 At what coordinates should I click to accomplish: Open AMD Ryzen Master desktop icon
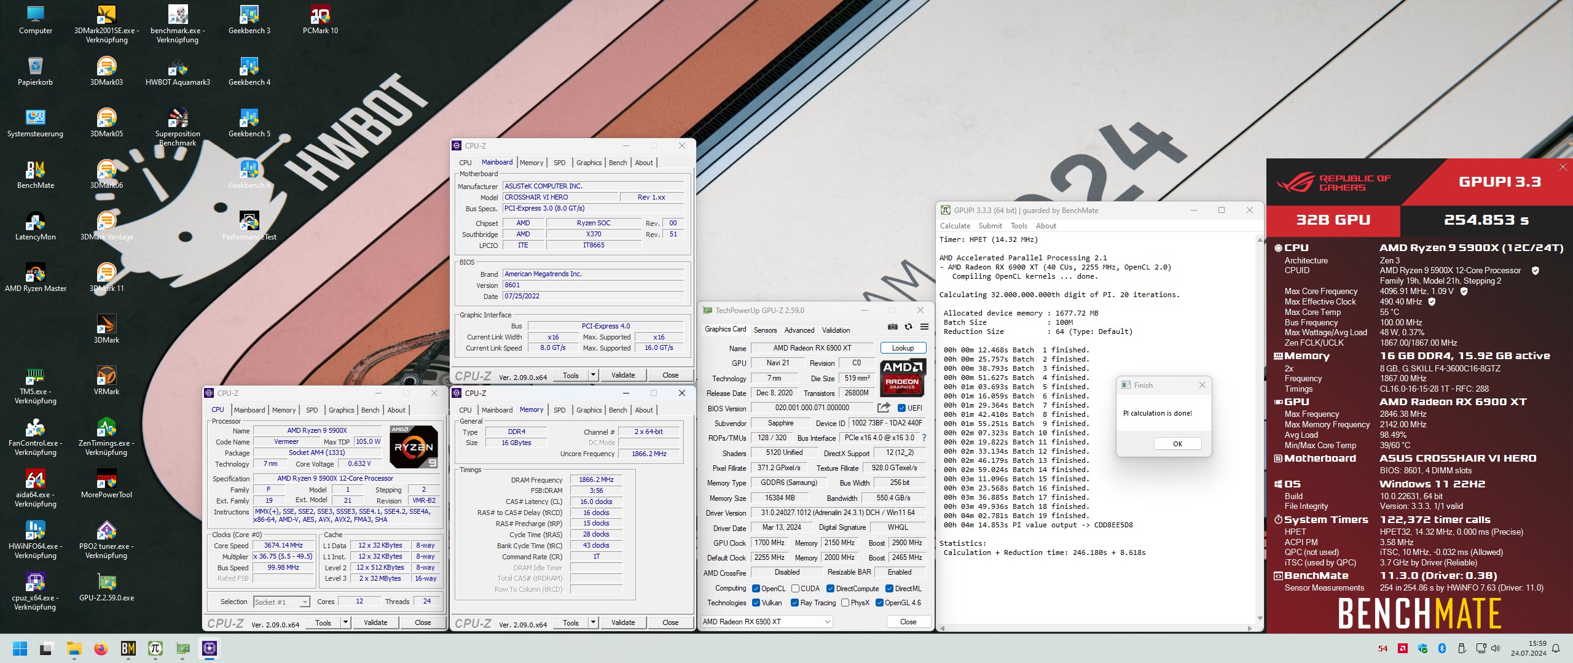[x=36, y=278]
